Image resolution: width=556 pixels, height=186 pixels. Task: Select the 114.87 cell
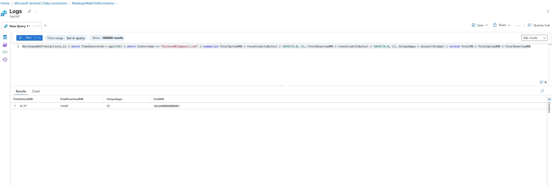coord(64,106)
